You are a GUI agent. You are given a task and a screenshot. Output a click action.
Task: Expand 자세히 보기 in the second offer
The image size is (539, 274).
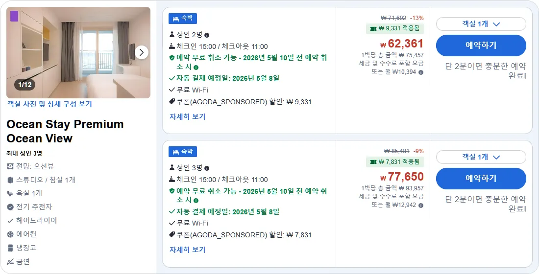pos(187,250)
